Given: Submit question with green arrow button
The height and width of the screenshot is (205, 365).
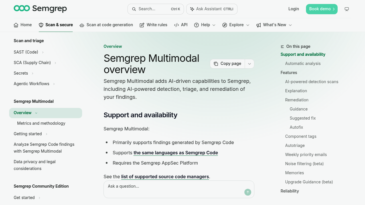Looking at the screenshot, I should pyautogui.click(x=248, y=192).
